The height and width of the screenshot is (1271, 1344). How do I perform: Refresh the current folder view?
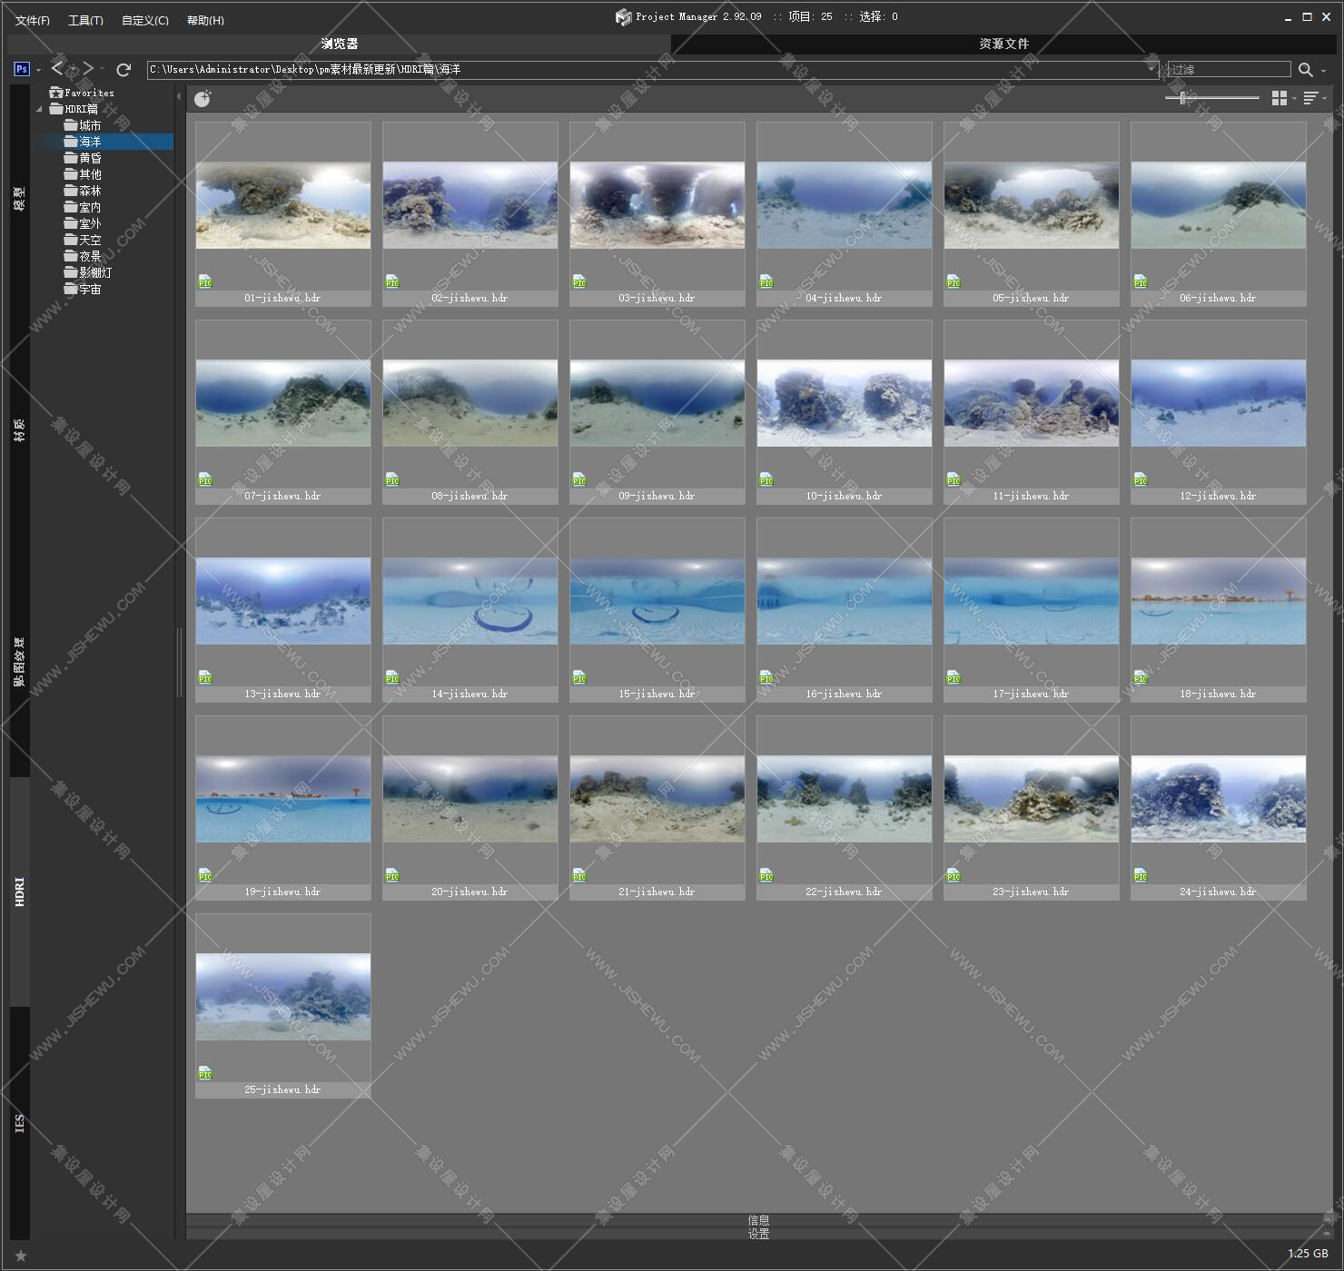(124, 70)
